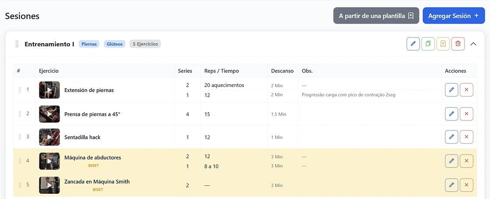The width and height of the screenshot is (490, 199).
Task: Click BISET label under Máquina de abductores
Action: pos(94,166)
